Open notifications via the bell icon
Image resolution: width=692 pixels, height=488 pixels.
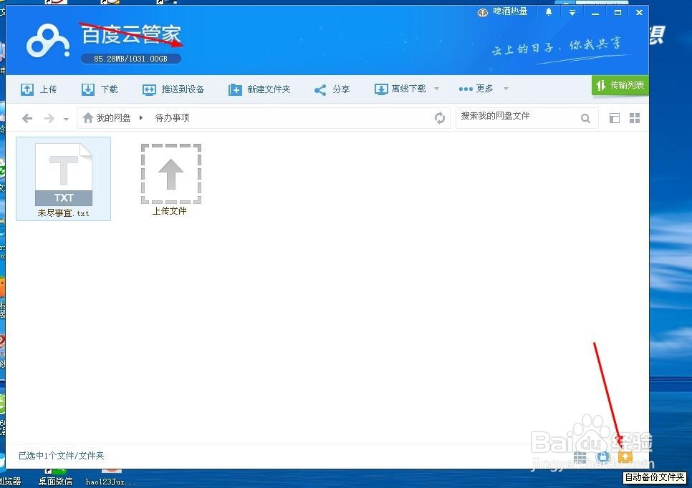point(549,12)
